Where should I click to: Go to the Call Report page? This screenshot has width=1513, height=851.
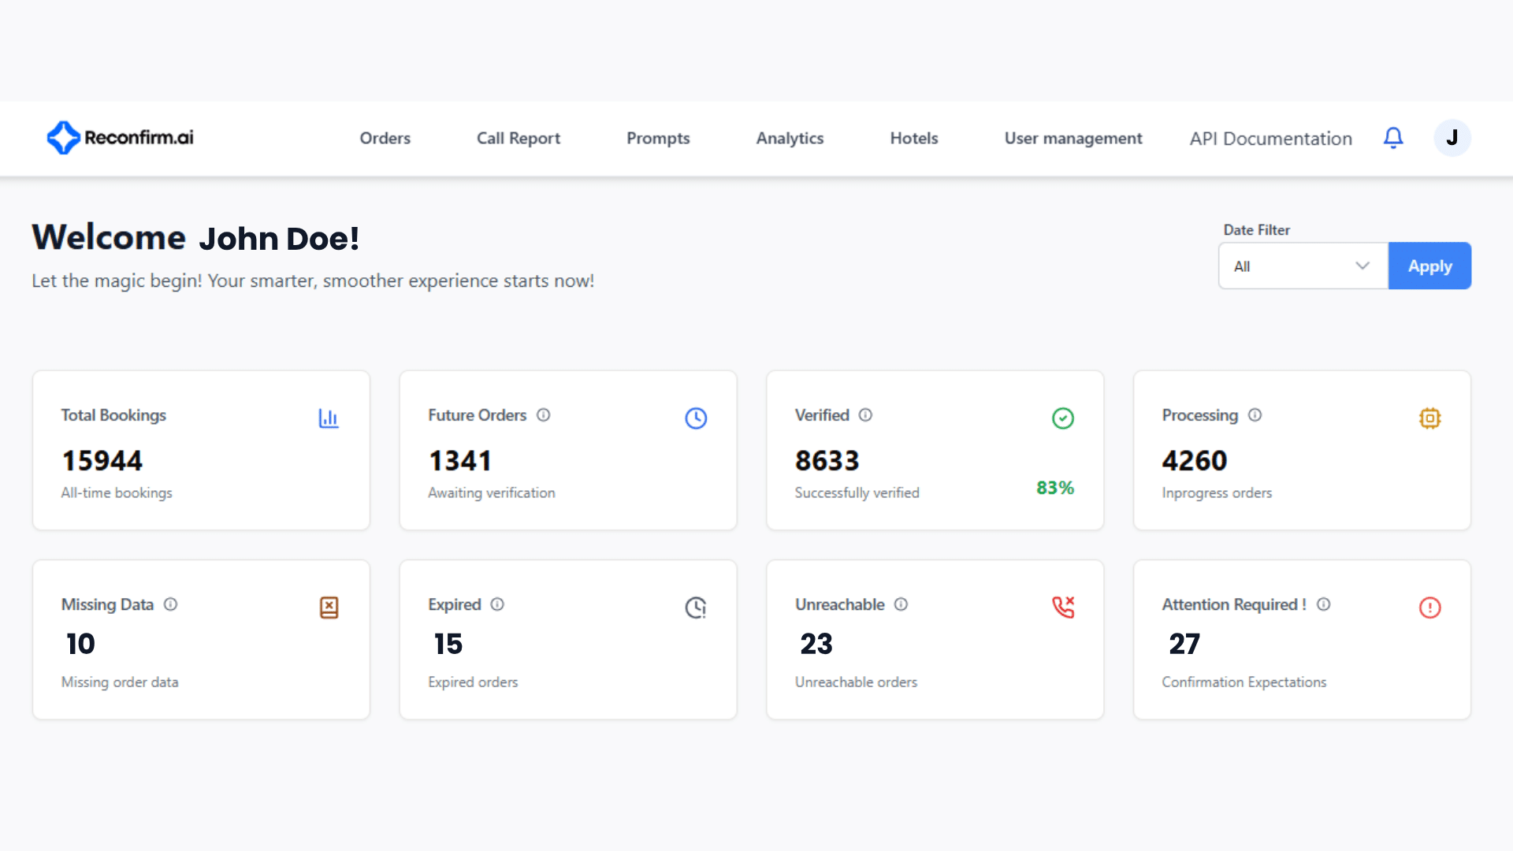pos(518,139)
